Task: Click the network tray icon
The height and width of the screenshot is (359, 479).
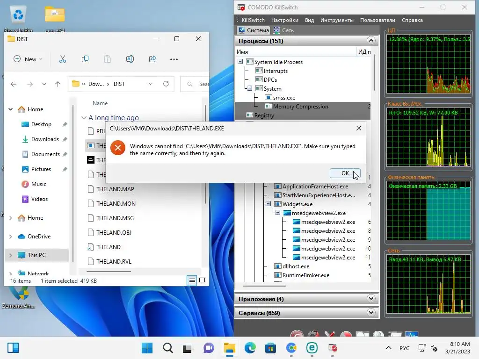Action: [422, 348]
